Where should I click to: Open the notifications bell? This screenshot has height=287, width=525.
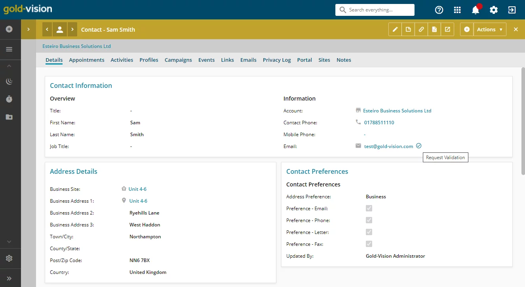476,10
